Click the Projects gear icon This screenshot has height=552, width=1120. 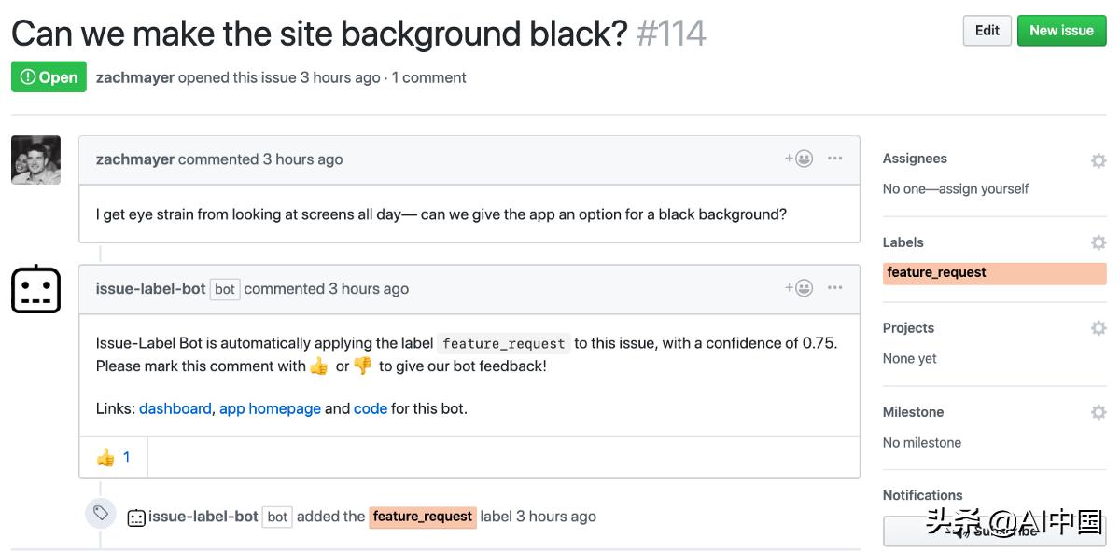(x=1099, y=328)
